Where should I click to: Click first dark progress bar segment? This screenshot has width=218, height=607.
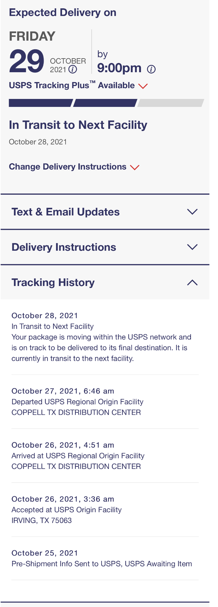click(x=40, y=103)
